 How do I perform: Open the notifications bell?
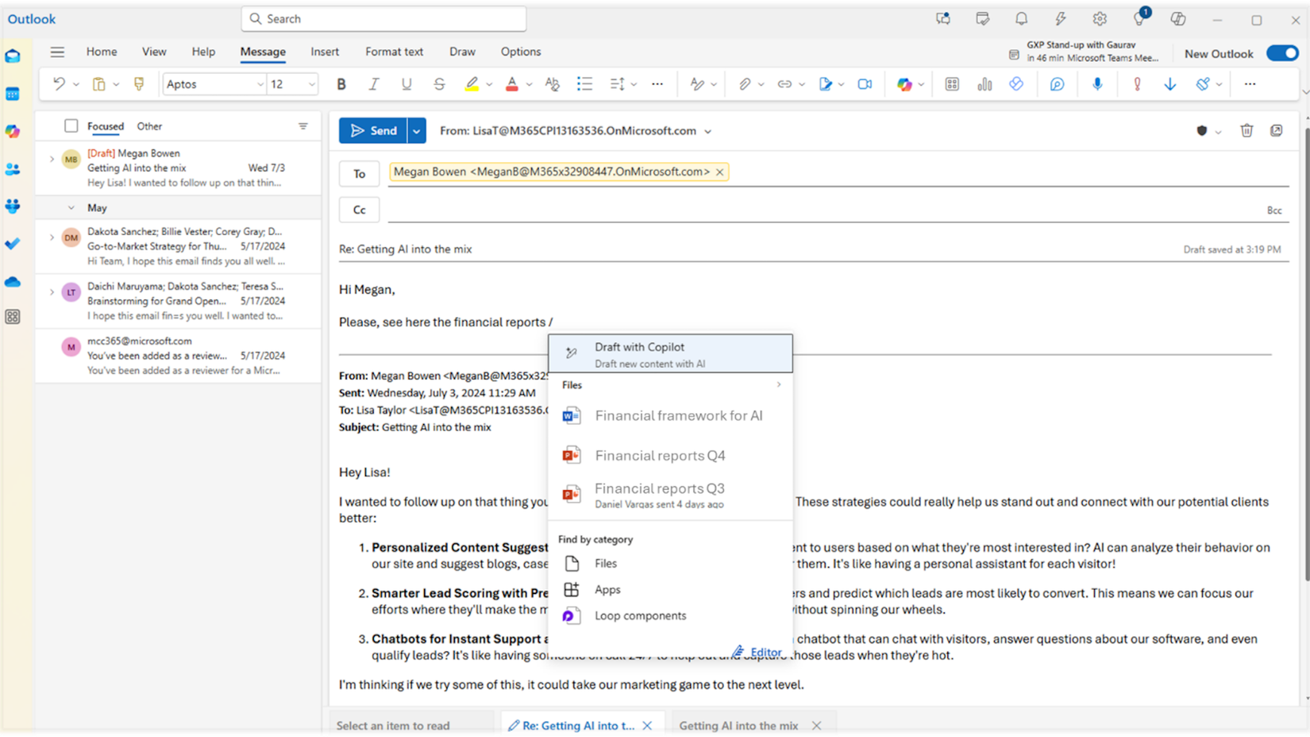pyautogui.click(x=1022, y=19)
